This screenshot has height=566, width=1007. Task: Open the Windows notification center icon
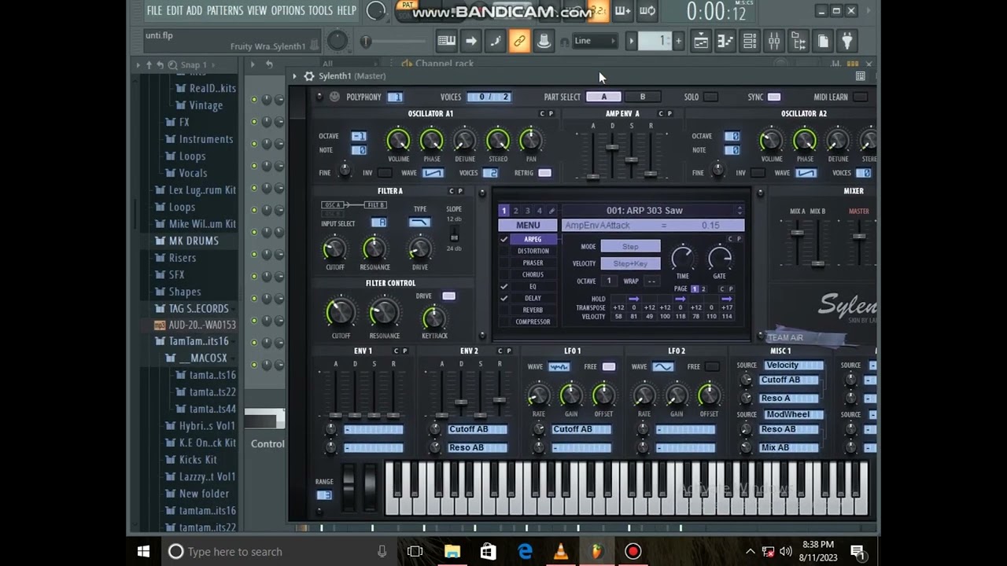point(858,551)
